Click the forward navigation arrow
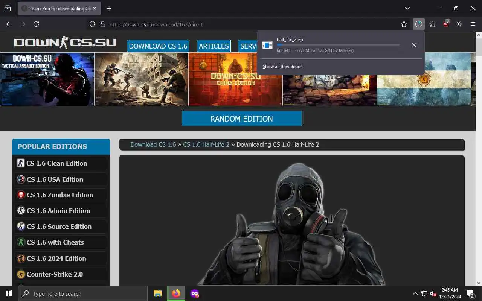Viewport: 482px width, 301px height. (x=23, y=24)
